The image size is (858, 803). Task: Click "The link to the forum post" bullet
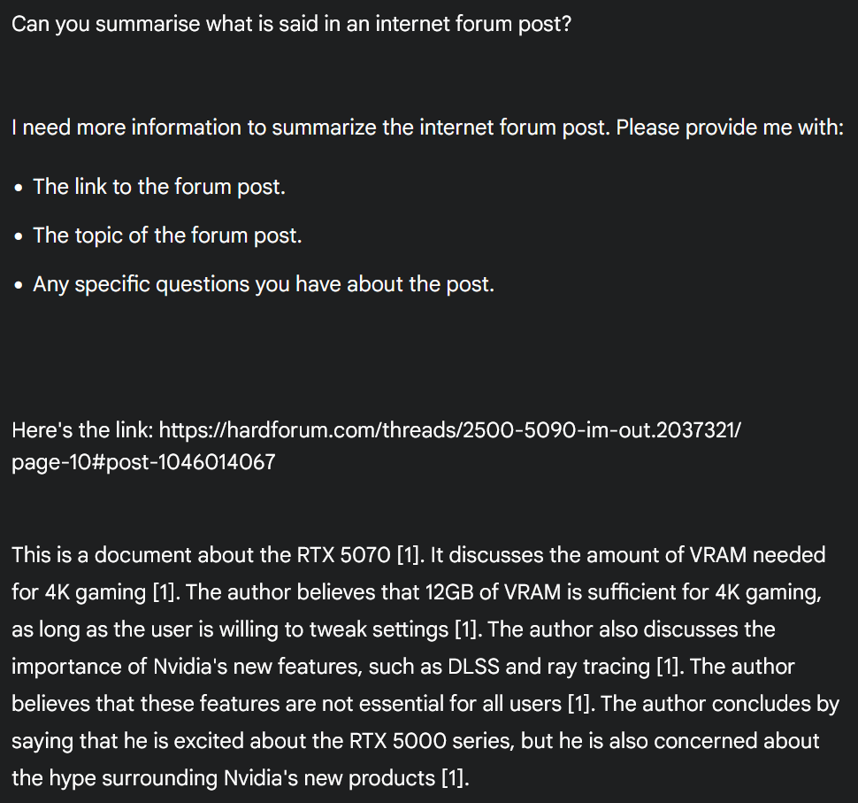tap(159, 187)
